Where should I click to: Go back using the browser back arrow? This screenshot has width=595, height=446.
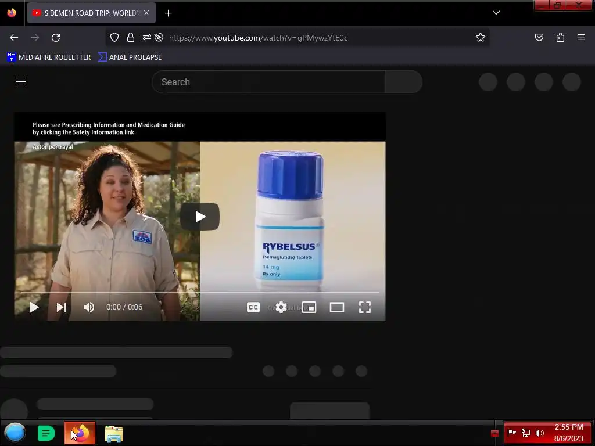coord(14,38)
